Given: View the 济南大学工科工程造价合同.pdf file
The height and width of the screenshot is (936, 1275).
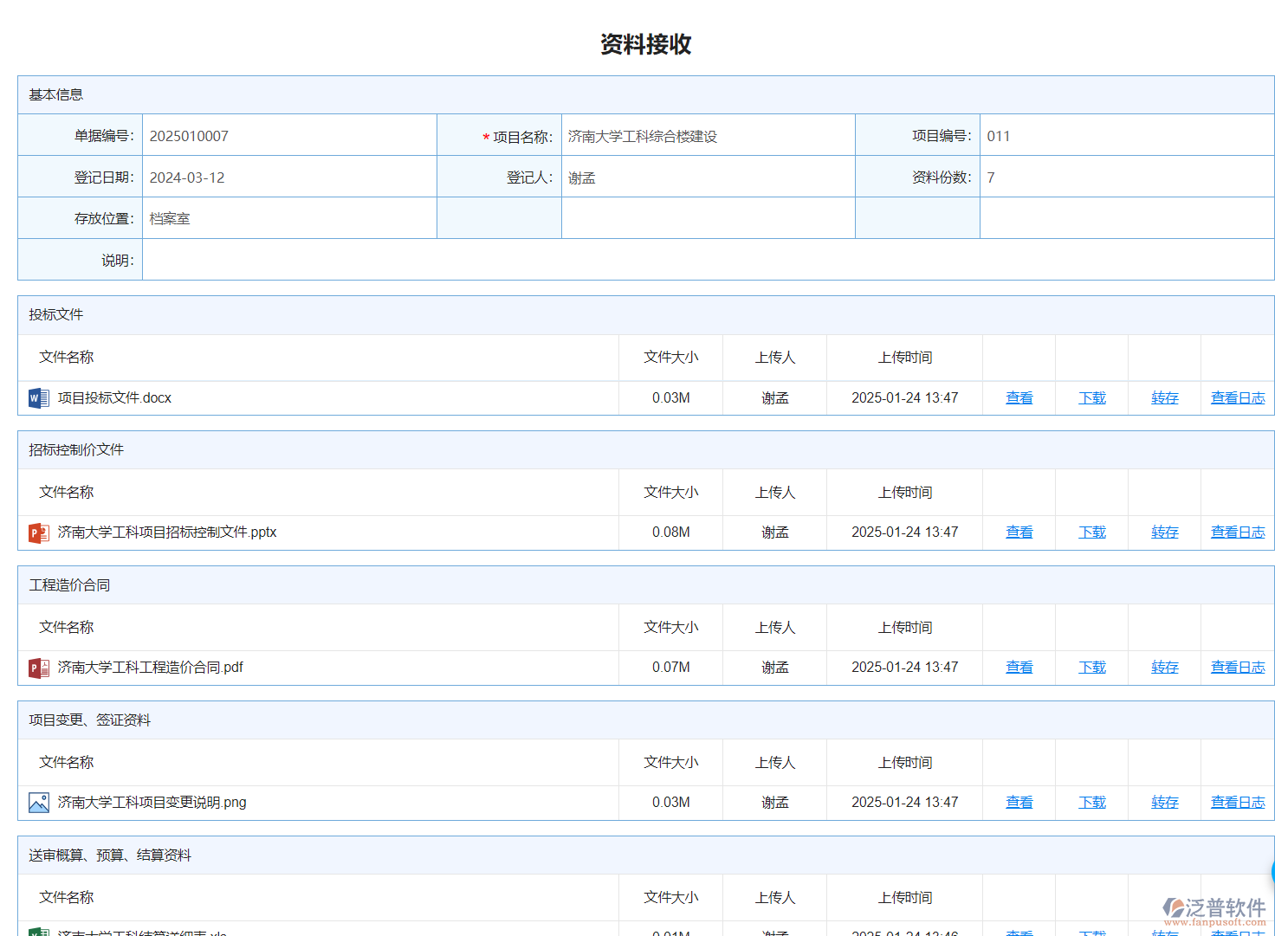Looking at the screenshot, I should pyautogui.click(x=1019, y=668).
